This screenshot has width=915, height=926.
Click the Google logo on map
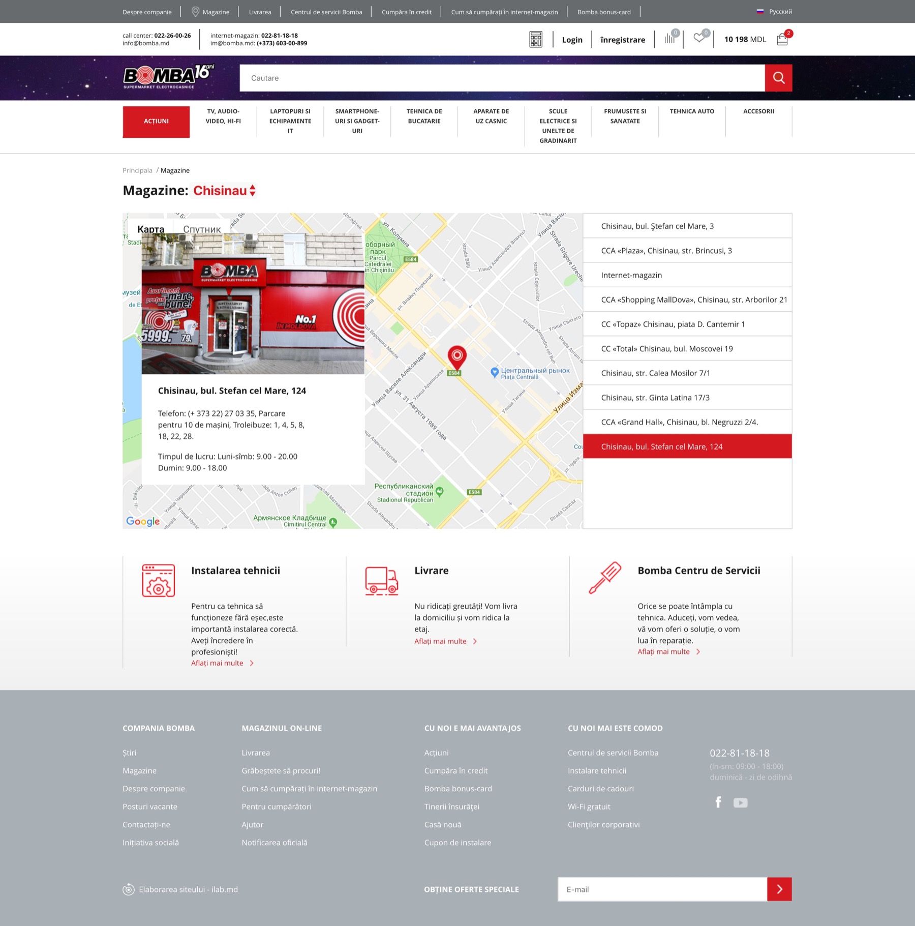143,521
